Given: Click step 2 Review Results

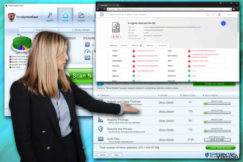Looking at the screenshot, I should [81, 30].
